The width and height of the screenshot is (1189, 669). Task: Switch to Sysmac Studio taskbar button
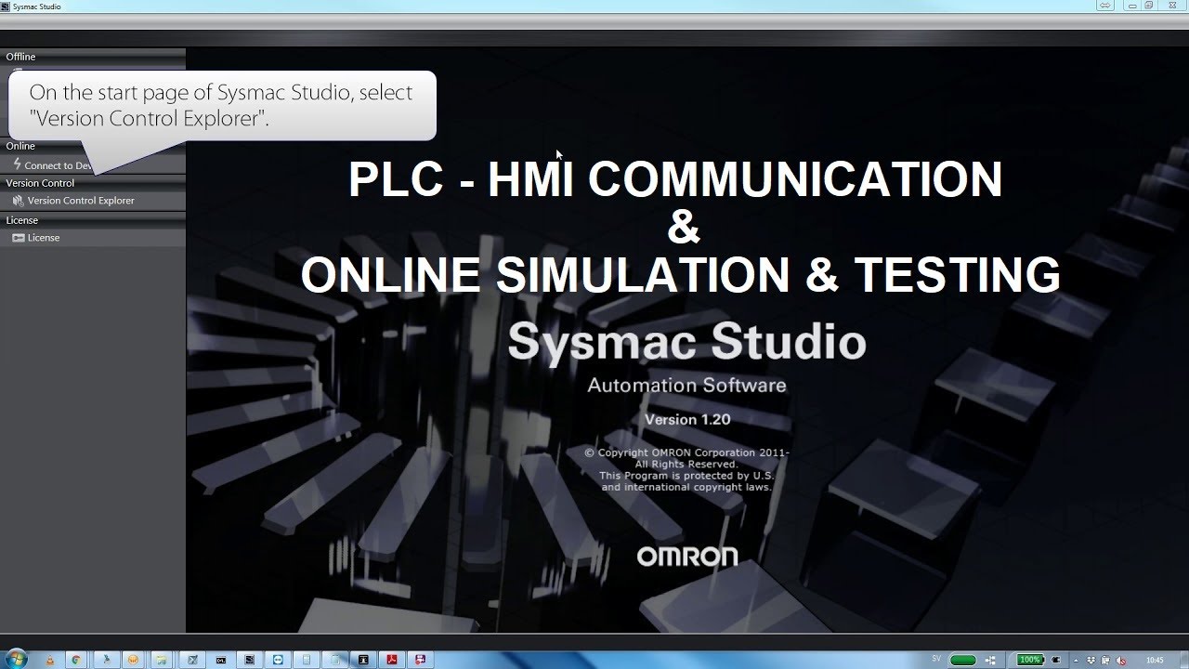pos(248,660)
